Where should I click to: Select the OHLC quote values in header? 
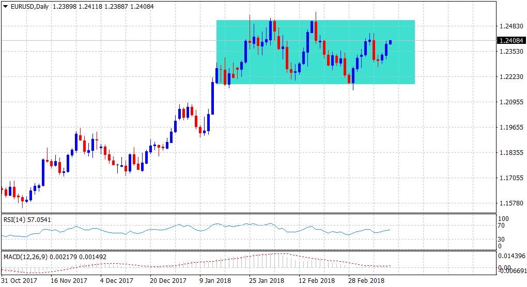[x=103, y=6]
